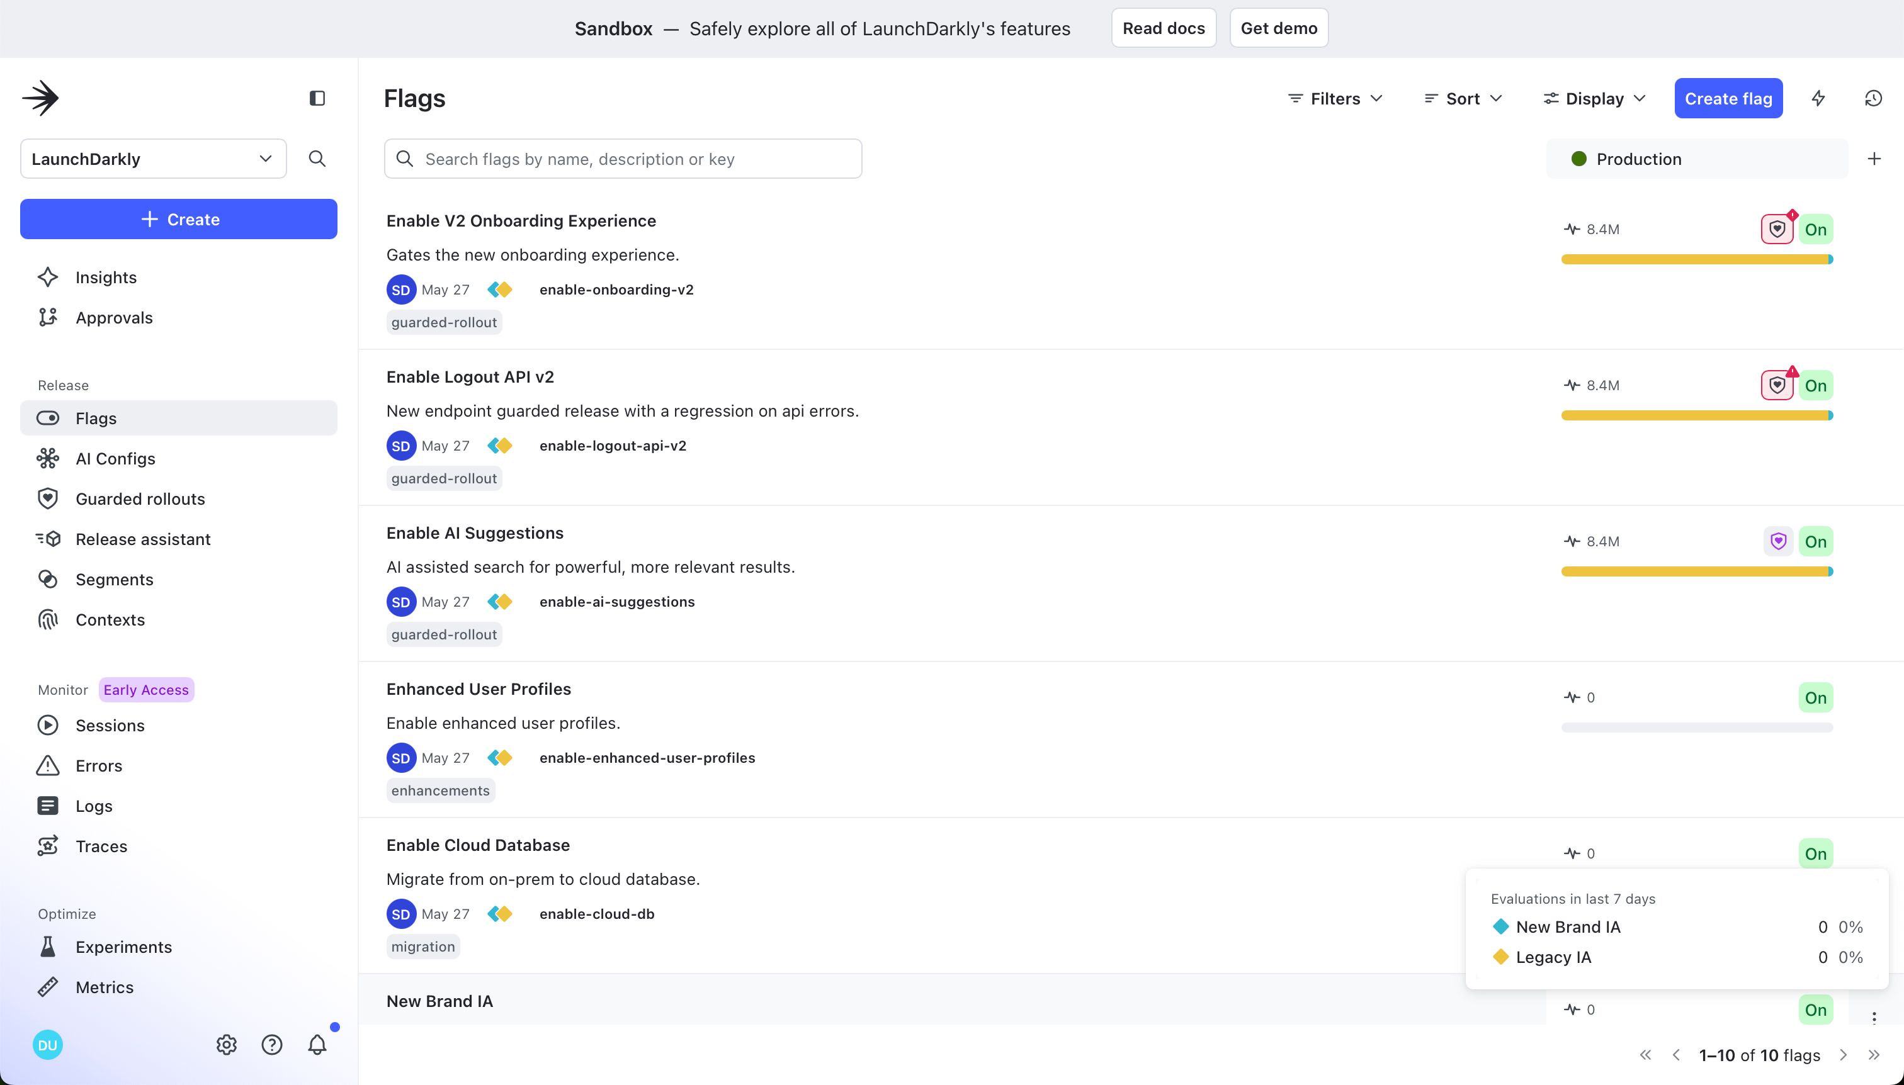
Task: Open the Enhanced User Profiles flag
Action: pyautogui.click(x=479, y=689)
